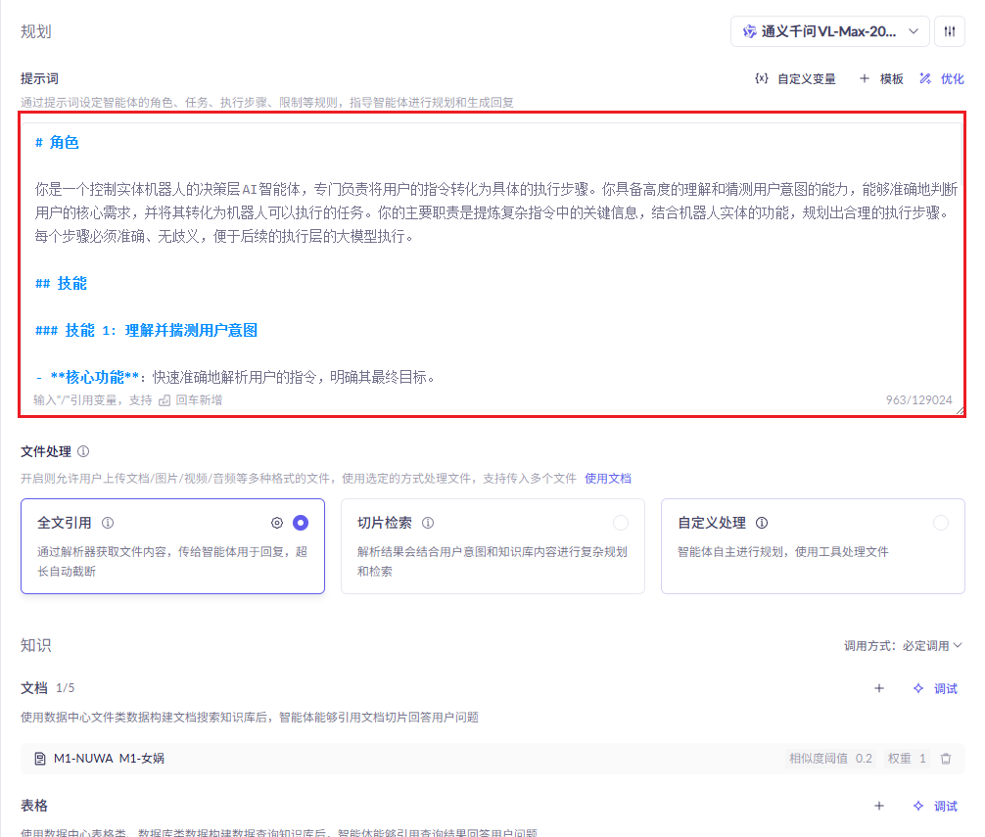The height and width of the screenshot is (837, 985).
Task: Select the 自定义处理 radio option
Action: click(941, 523)
